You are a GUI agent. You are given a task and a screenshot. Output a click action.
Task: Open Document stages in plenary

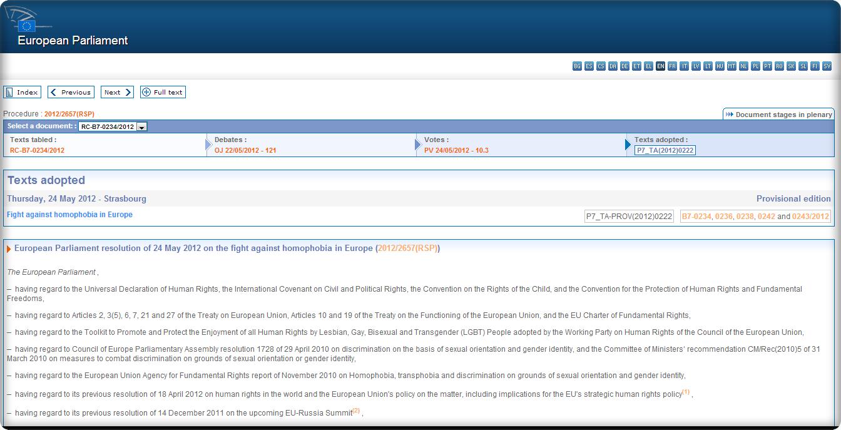(779, 115)
